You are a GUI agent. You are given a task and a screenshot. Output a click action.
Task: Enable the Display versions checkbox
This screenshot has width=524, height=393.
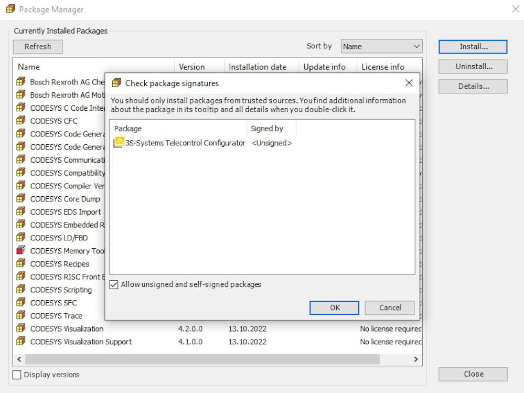(17, 375)
